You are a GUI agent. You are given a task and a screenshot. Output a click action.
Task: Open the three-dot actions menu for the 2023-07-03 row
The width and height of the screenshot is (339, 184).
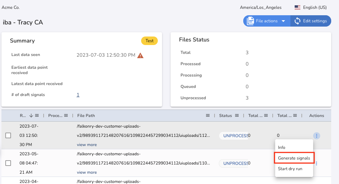317,136
